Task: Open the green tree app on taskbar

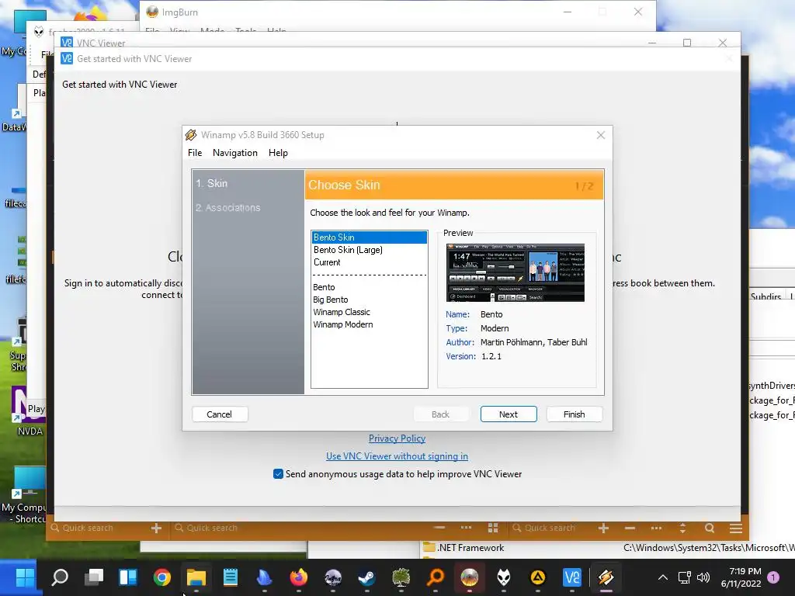Action: (x=401, y=577)
